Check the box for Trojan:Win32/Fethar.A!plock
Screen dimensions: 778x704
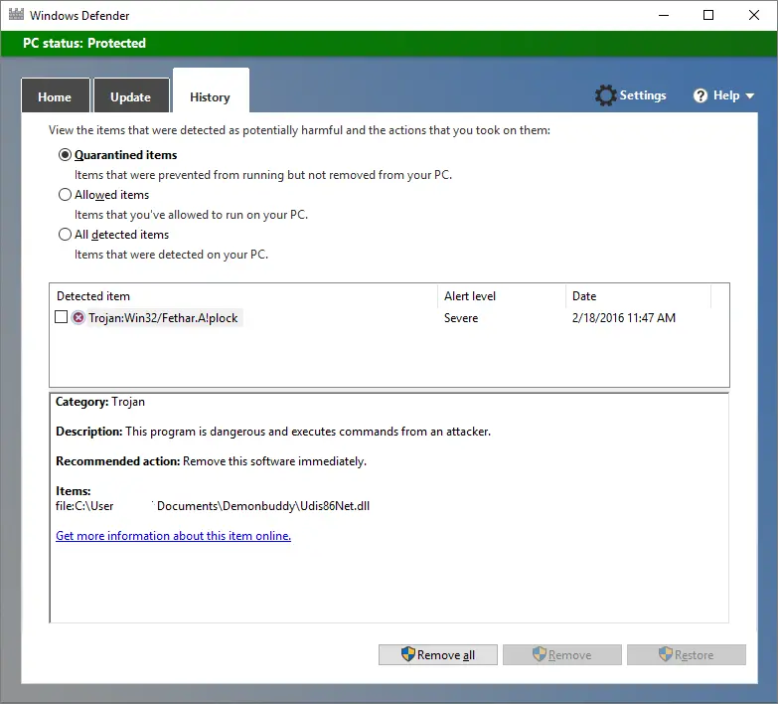click(x=62, y=317)
